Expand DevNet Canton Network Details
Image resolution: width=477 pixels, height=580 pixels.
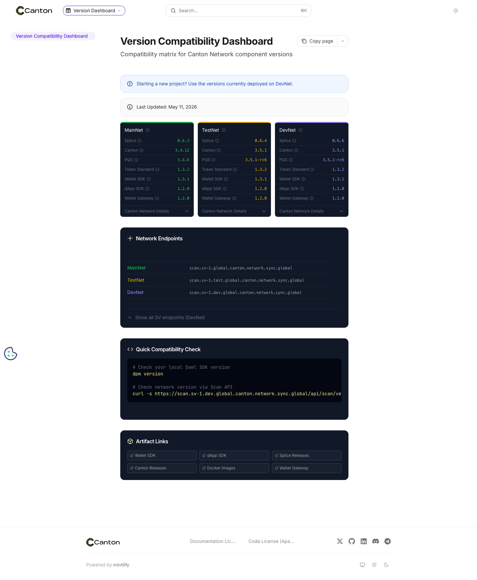(311, 211)
